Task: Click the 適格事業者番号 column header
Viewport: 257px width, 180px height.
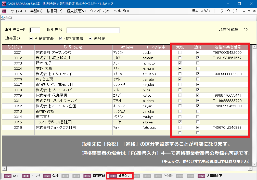Action: (x=228, y=47)
